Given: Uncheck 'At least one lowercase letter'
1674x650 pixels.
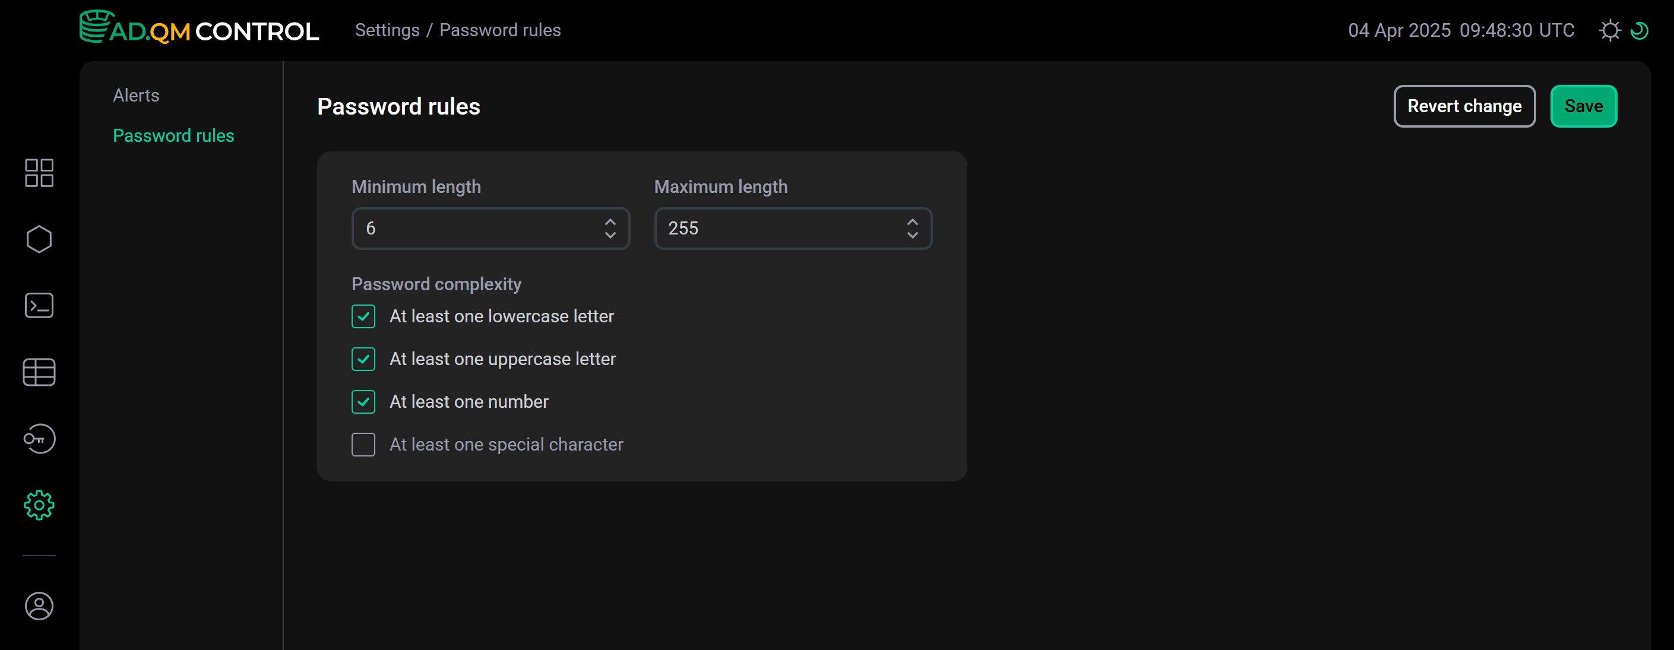Looking at the screenshot, I should coord(363,316).
